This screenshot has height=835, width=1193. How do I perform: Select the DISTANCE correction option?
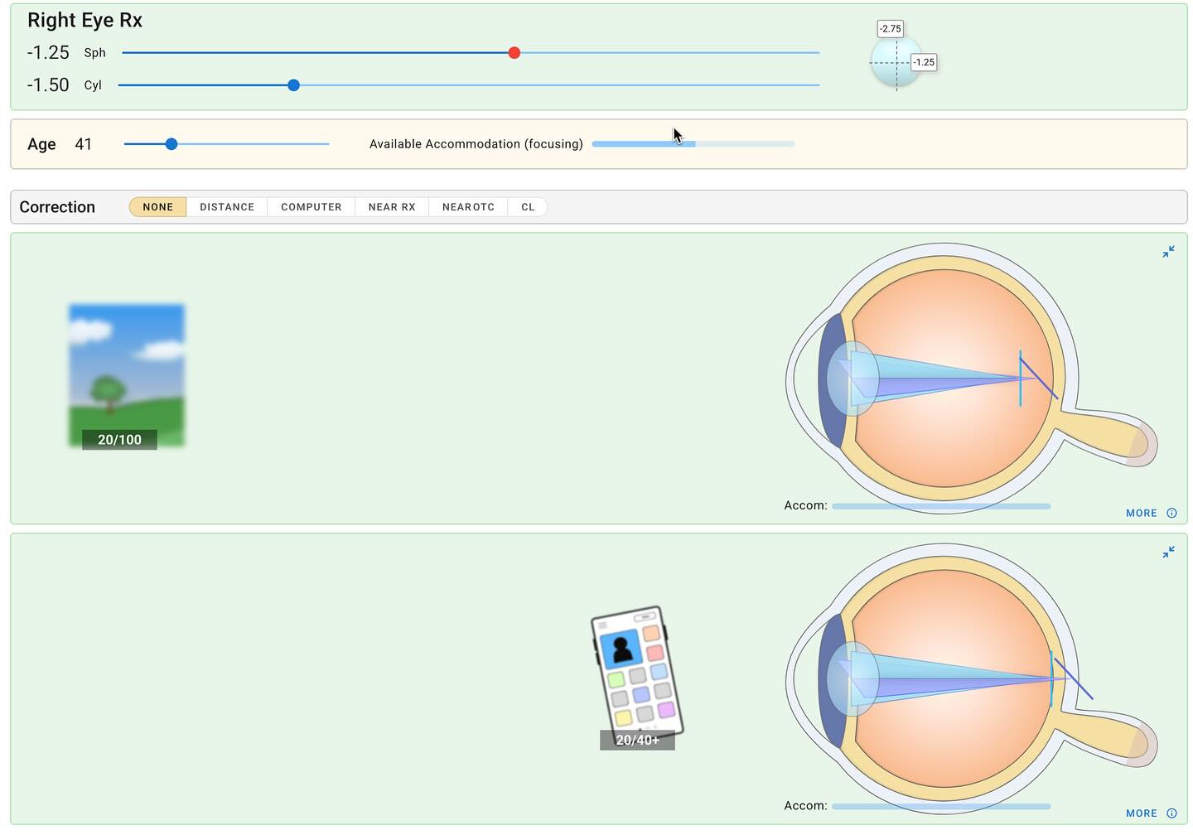(x=227, y=207)
